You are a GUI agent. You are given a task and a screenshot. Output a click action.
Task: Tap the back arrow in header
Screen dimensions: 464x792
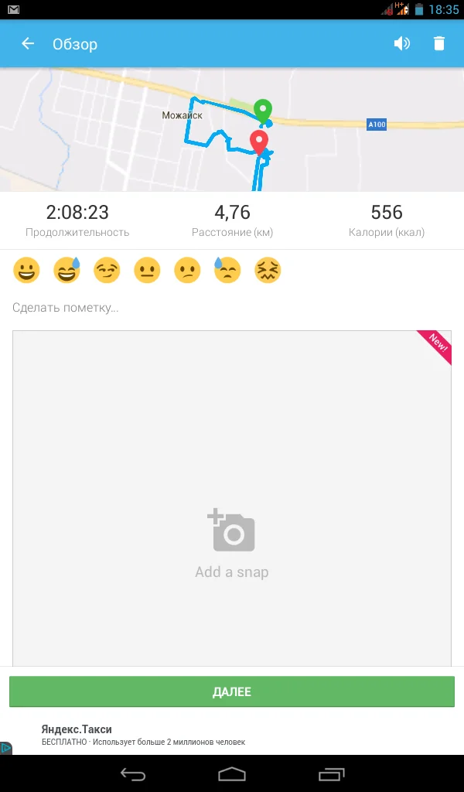(28, 44)
